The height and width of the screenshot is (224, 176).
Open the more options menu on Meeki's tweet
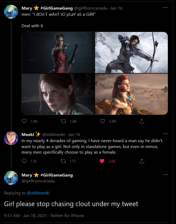coord(165,134)
